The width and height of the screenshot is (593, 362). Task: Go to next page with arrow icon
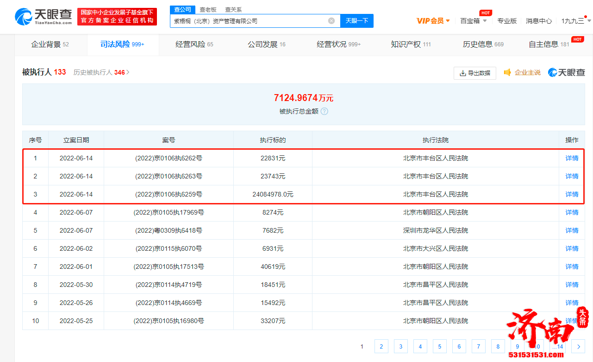coord(578,346)
